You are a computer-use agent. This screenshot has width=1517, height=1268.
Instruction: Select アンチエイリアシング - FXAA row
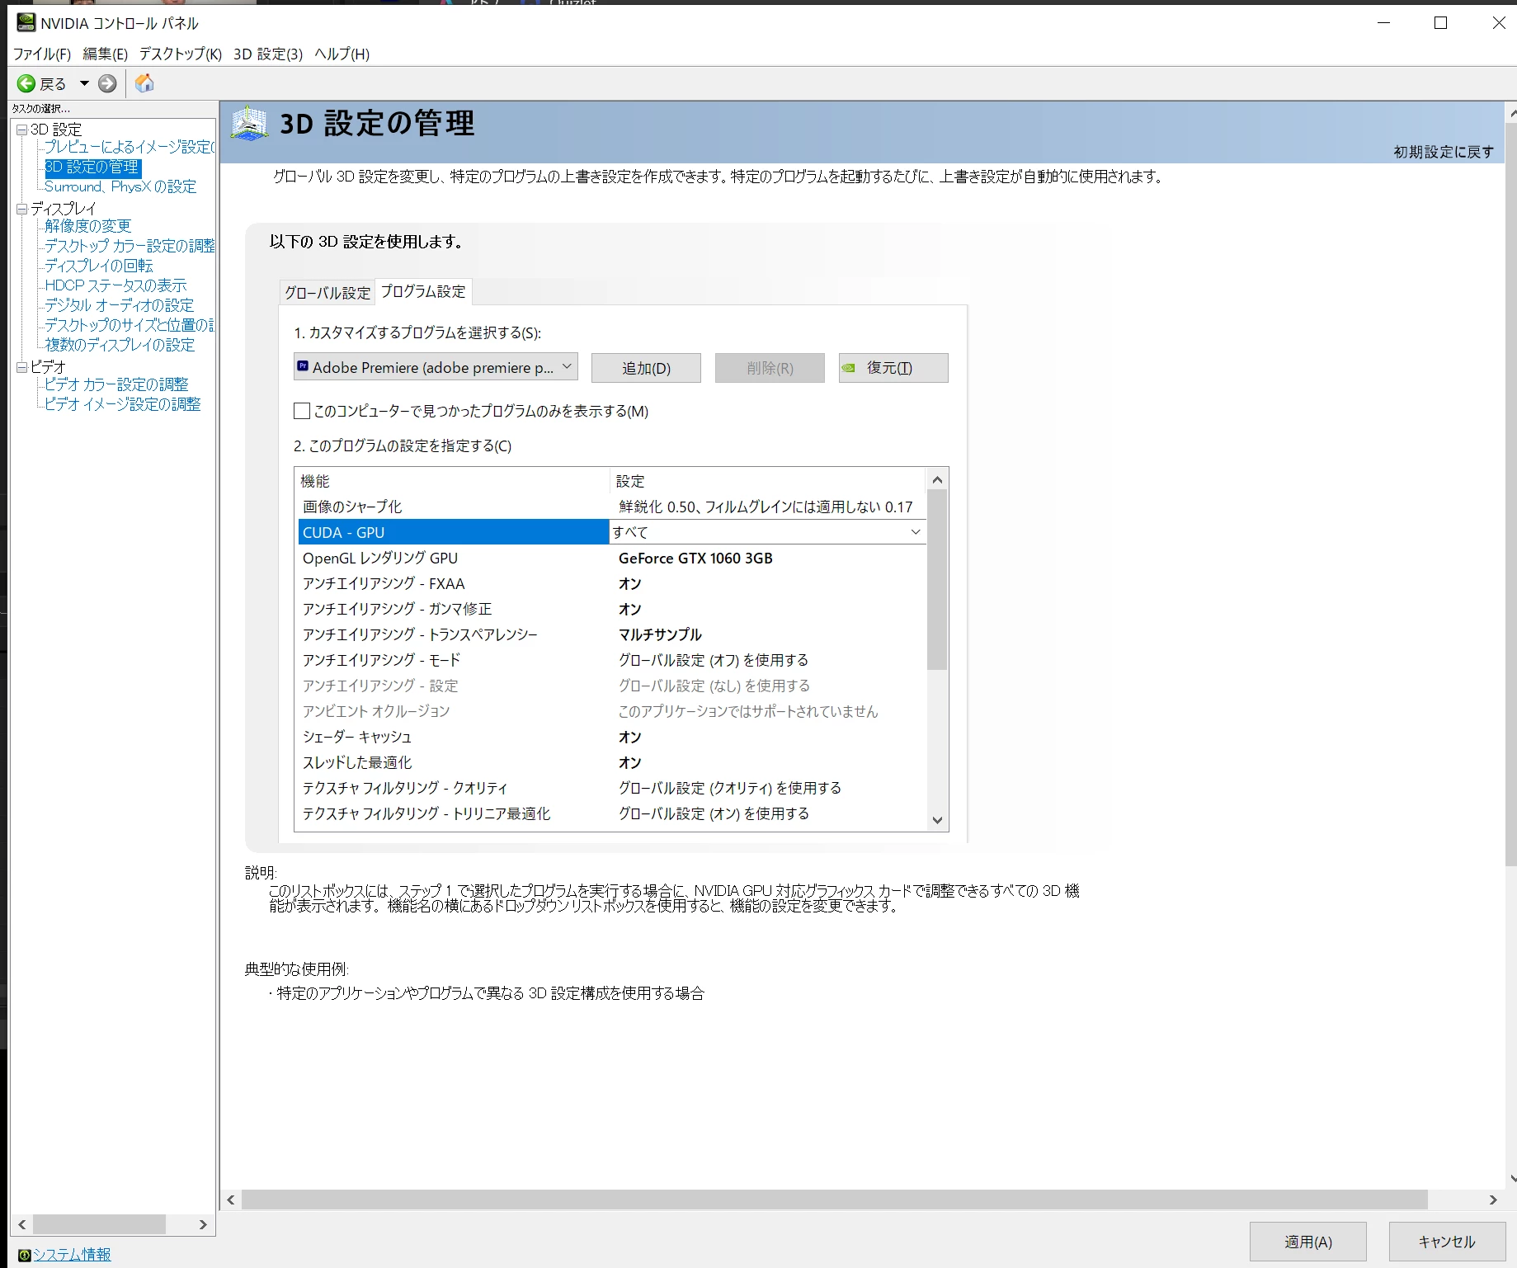point(611,583)
